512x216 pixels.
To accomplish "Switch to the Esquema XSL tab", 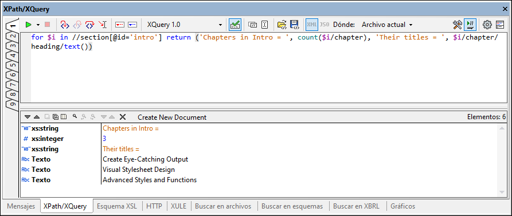I will pyautogui.click(x=117, y=206).
